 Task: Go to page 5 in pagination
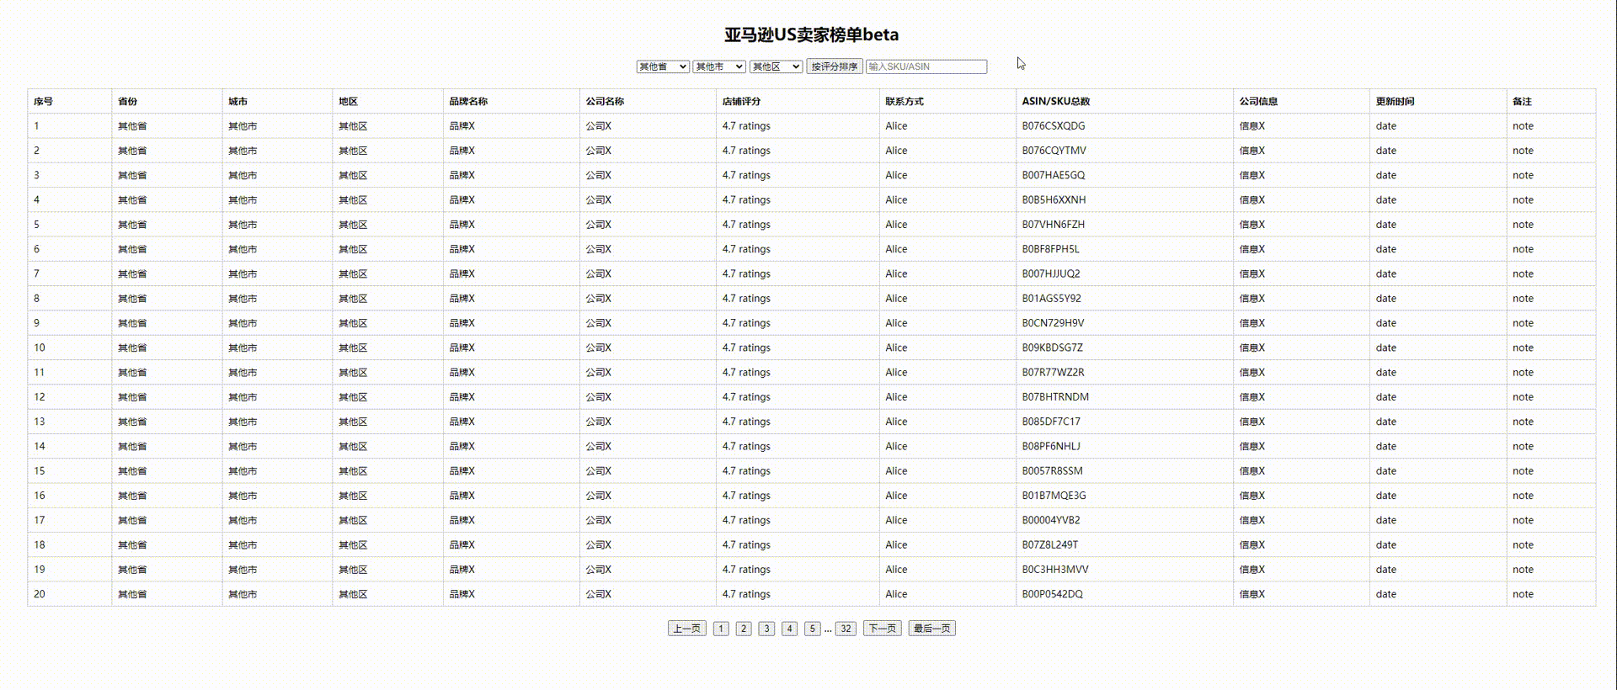812,629
